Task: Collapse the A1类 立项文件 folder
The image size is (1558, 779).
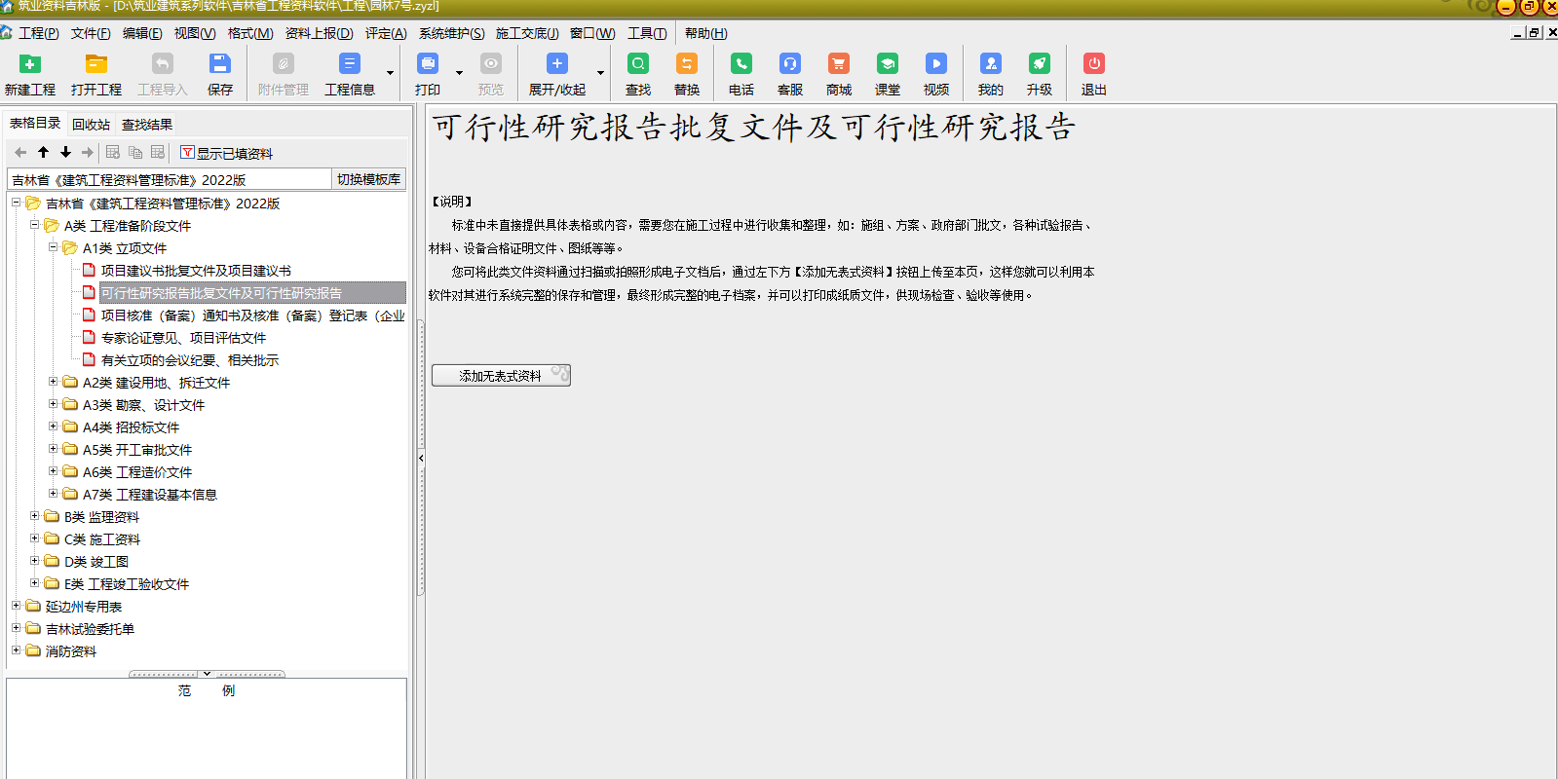Action: click(x=54, y=247)
